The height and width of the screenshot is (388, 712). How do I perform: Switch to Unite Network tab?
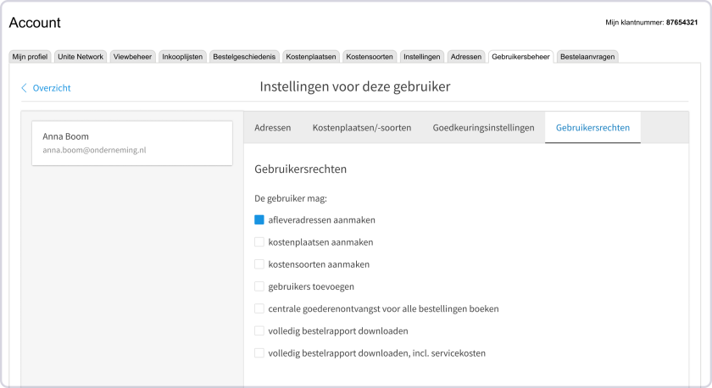[x=81, y=57]
